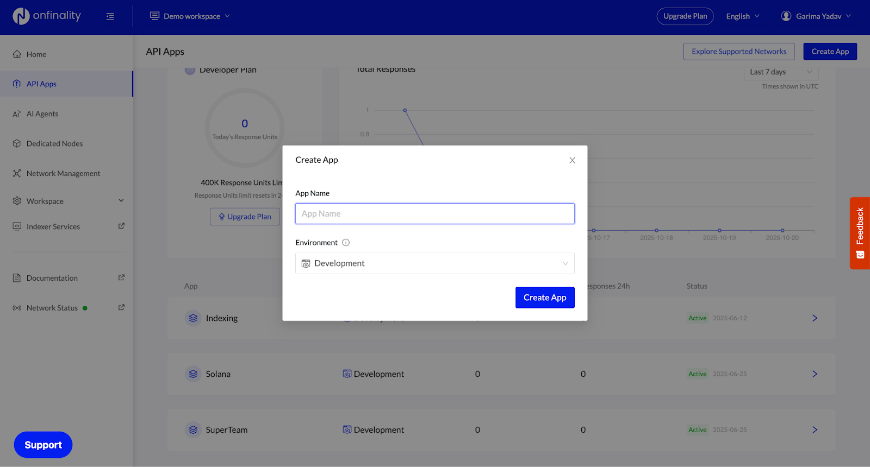Image resolution: width=870 pixels, height=467 pixels.
Task: Go to Home in the sidebar
Action: click(x=66, y=54)
